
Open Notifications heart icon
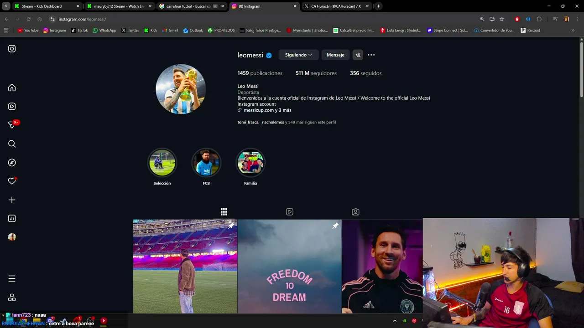click(x=12, y=181)
